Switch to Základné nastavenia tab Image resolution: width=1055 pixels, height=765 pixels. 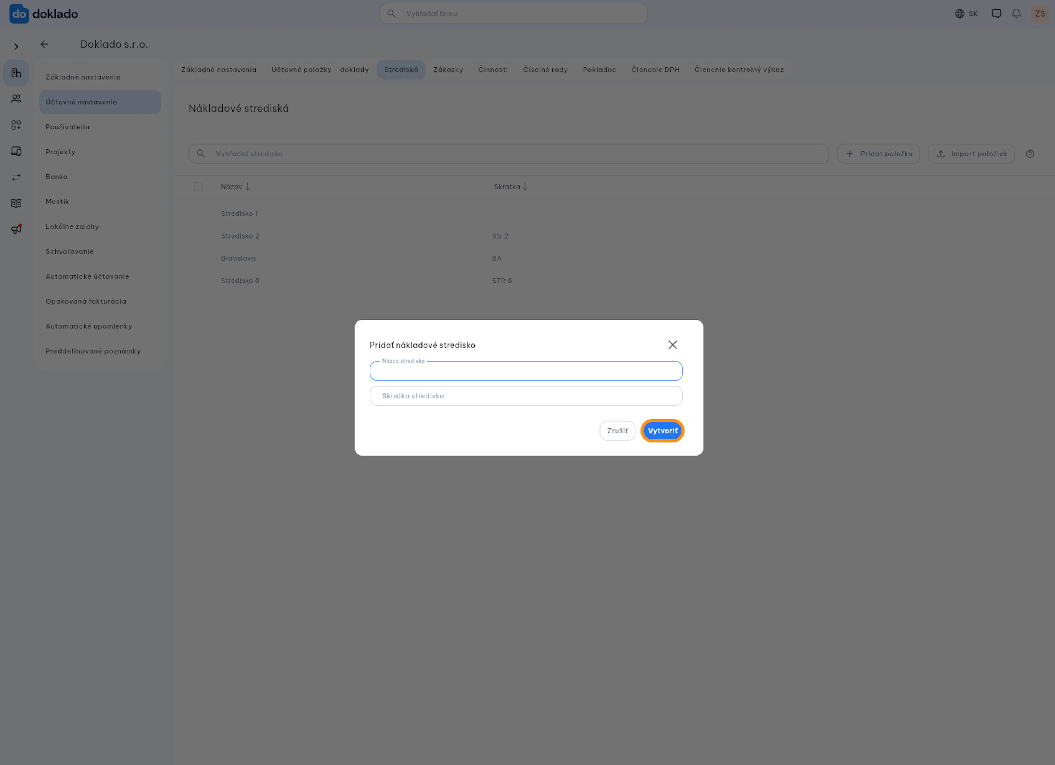pos(219,70)
